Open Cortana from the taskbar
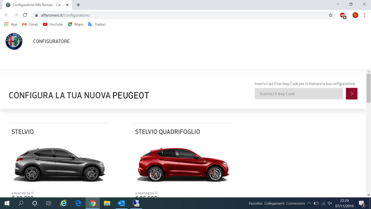Viewport: 371px width, 209px height. pos(35,203)
